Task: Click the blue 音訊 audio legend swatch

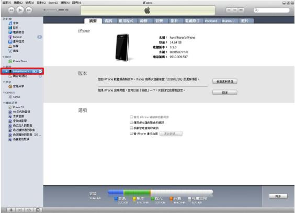Action: click(116, 198)
